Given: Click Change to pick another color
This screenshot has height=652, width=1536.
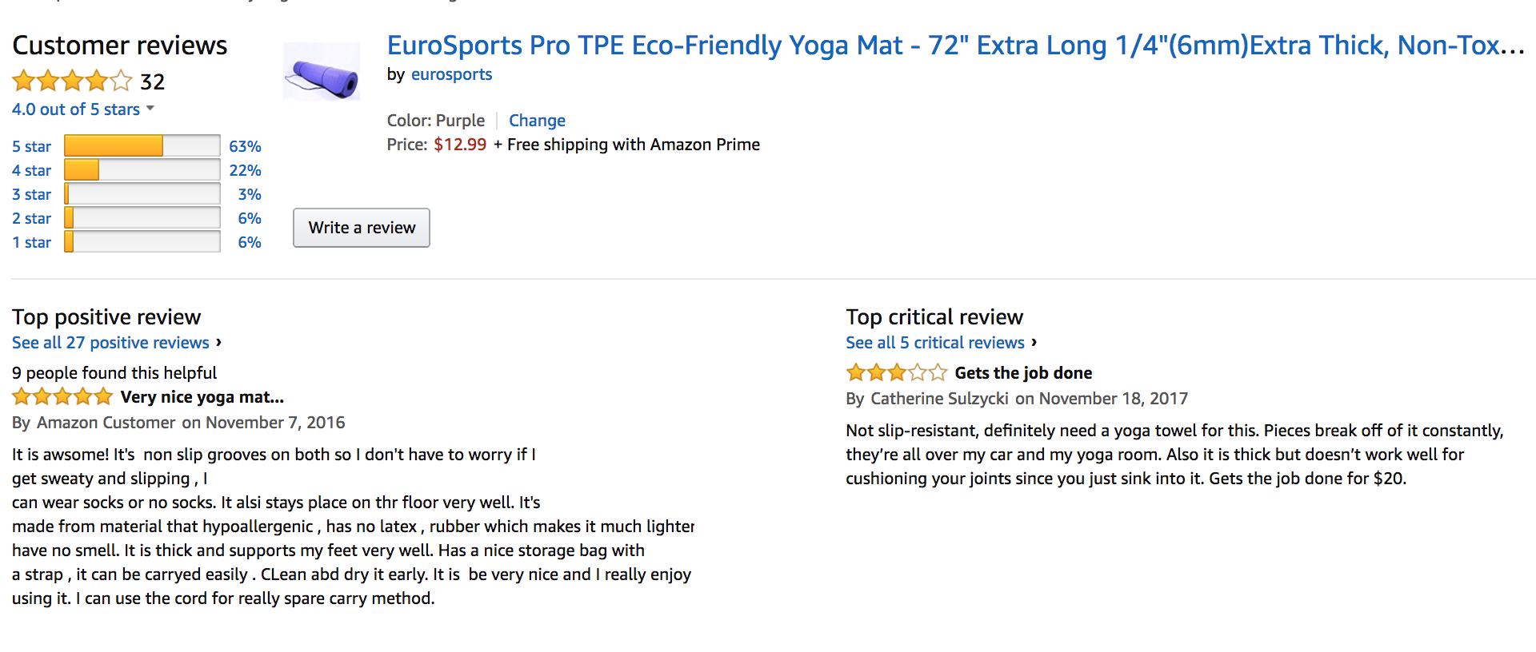Looking at the screenshot, I should coord(537,121).
